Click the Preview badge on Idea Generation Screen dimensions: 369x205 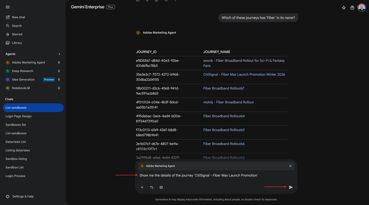pyautogui.click(x=49, y=80)
